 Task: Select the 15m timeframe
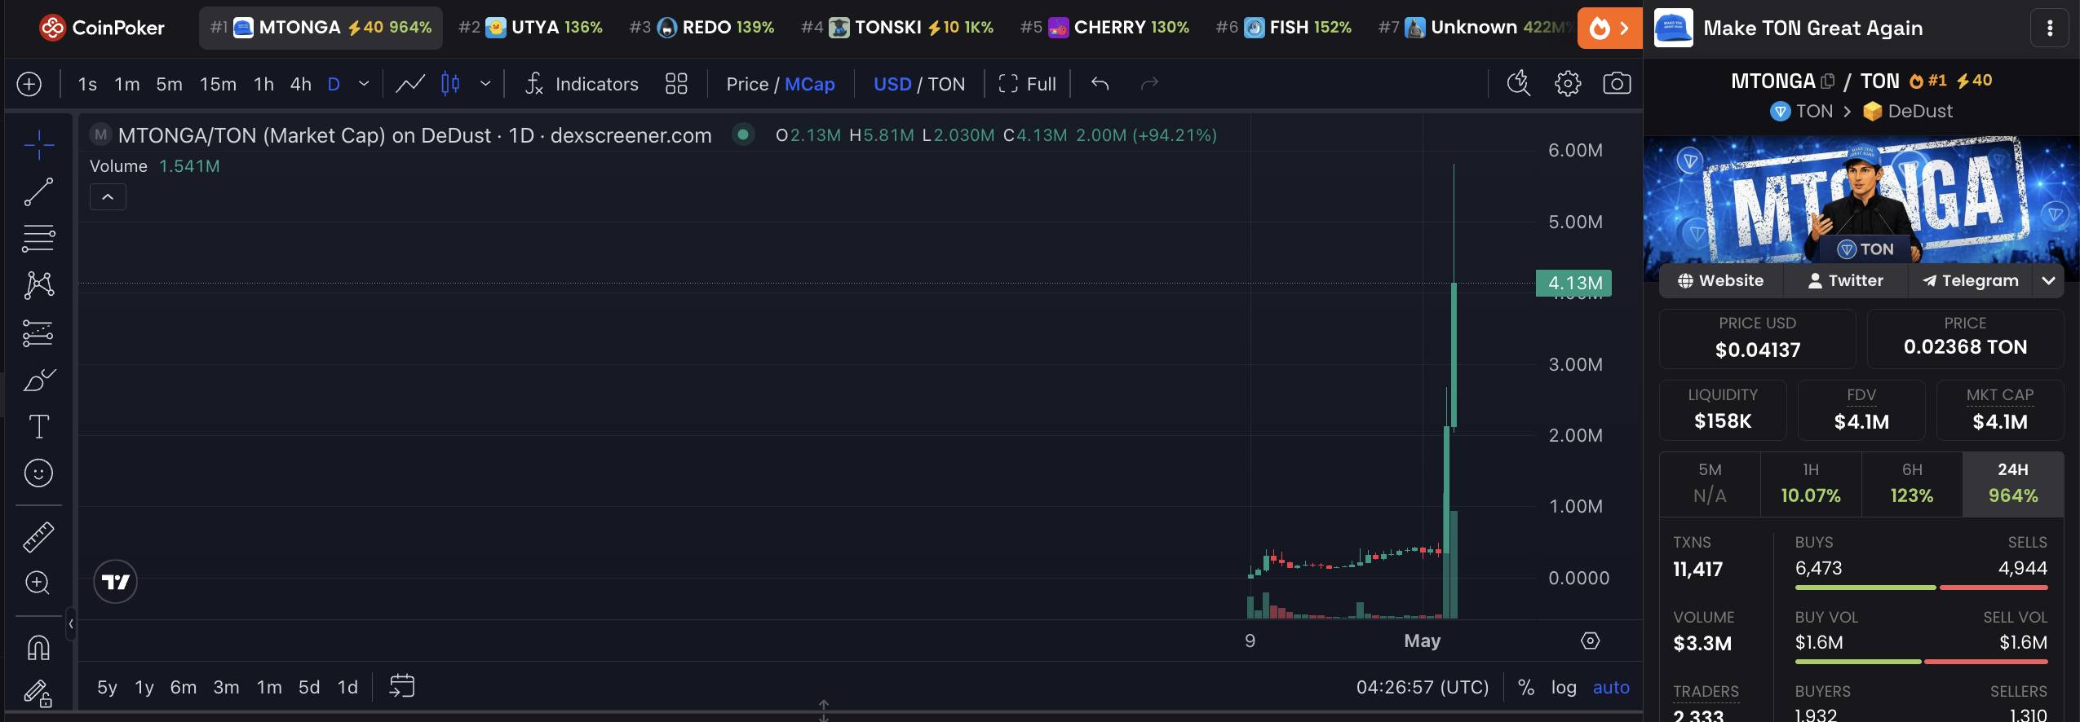218,84
